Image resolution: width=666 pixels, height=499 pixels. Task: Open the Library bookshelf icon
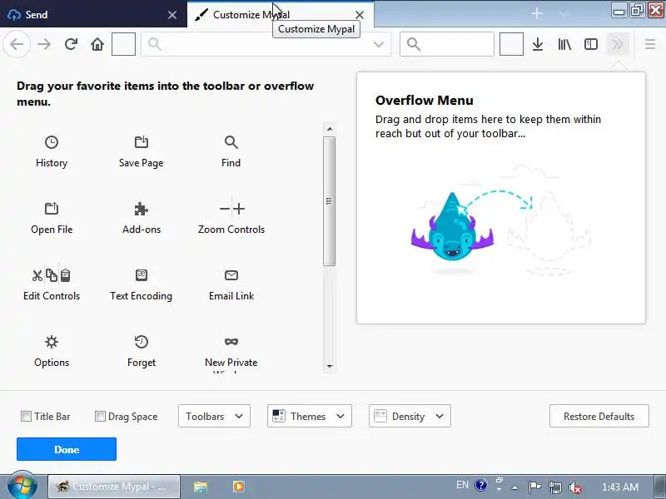coord(564,44)
